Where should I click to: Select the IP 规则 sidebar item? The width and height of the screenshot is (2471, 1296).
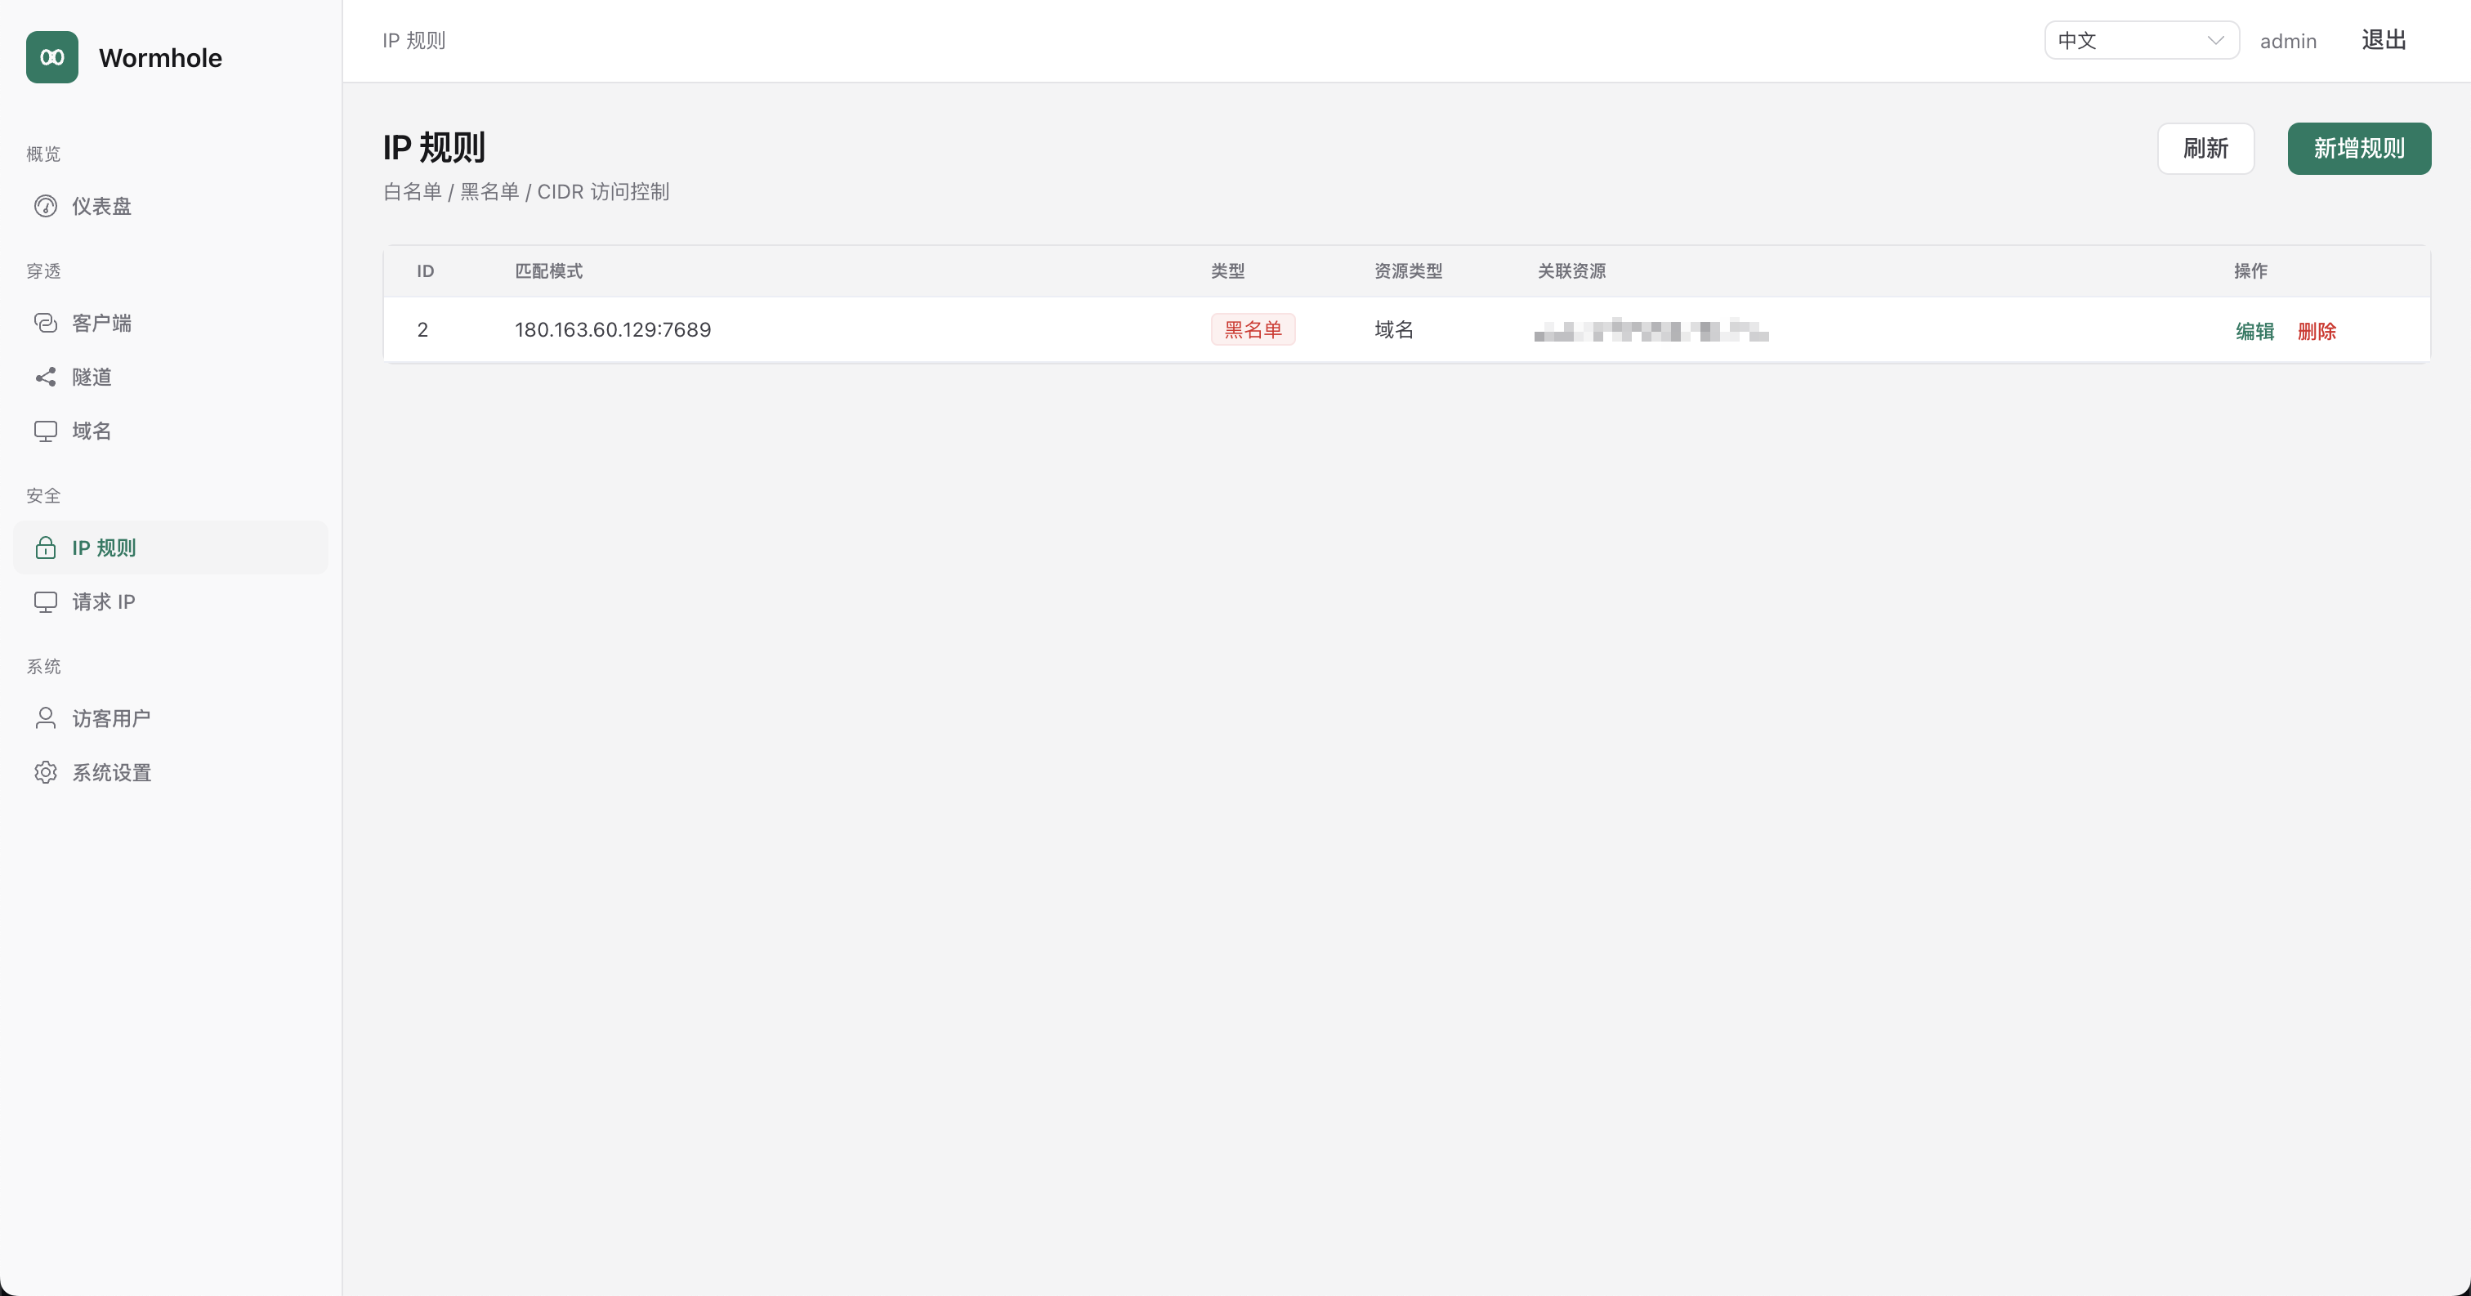tap(171, 547)
